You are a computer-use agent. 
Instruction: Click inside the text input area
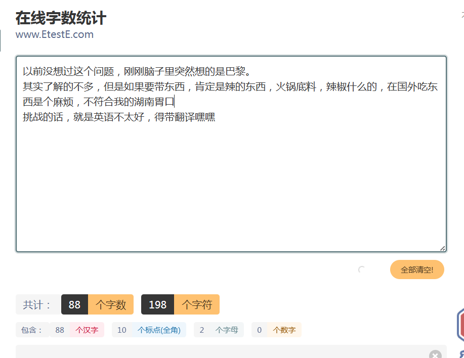[231, 154]
